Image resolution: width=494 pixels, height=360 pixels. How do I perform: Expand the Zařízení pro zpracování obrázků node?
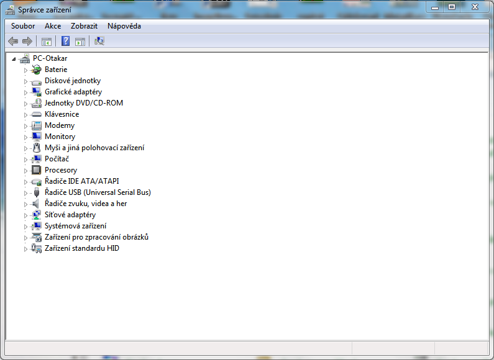click(x=25, y=238)
